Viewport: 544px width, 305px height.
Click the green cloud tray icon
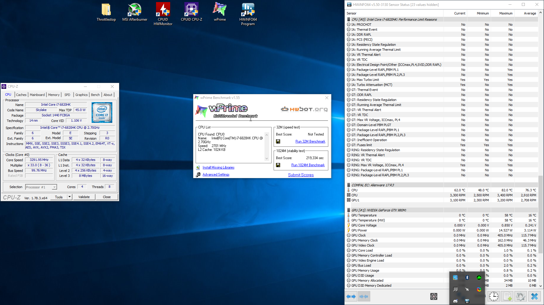click(479, 278)
